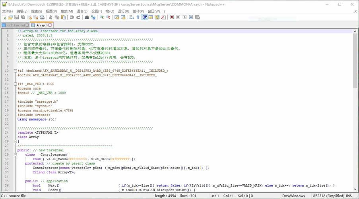Save the current recorded macro icon
359x199 pixels.
click(x=197, y=17)
